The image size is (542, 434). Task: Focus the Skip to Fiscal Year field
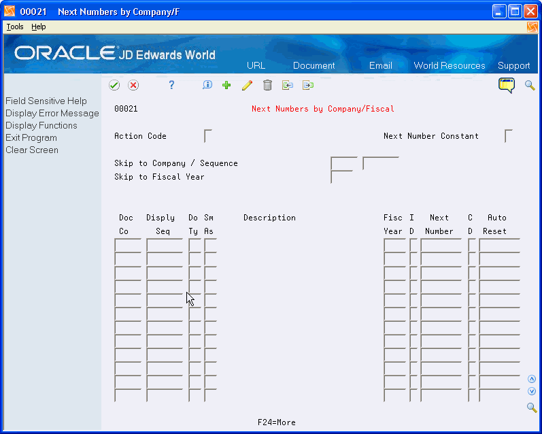pyautogui.click(x=341, y=177)
